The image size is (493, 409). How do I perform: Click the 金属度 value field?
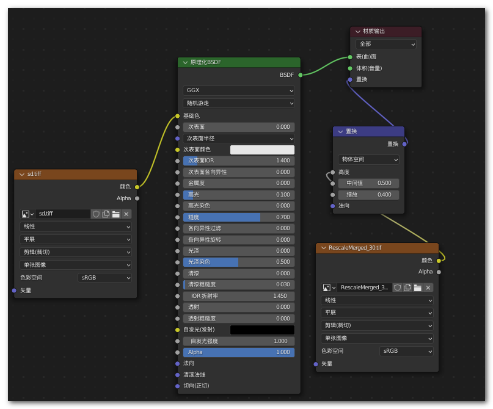tap(239, 184)
